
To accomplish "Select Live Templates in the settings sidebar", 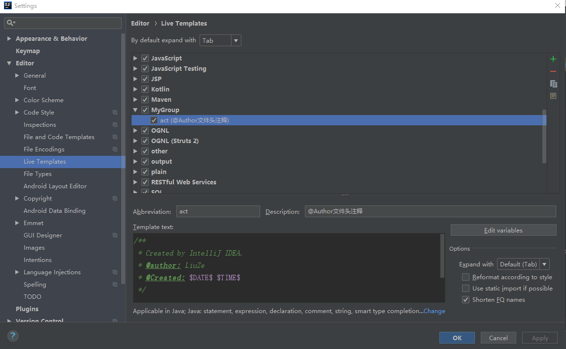I will tap(45, 161).
